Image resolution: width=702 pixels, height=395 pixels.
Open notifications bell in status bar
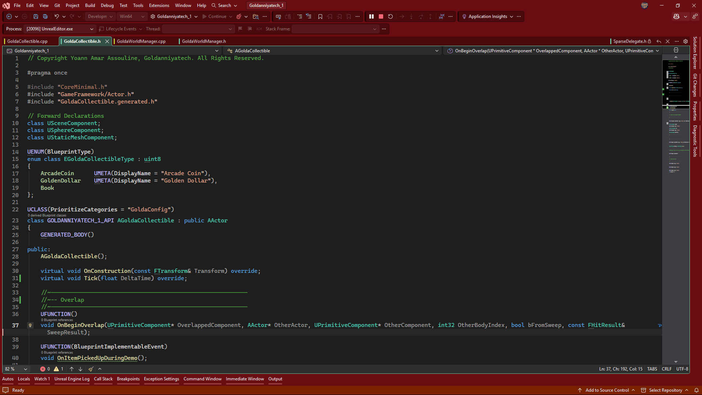pos(697,390)
